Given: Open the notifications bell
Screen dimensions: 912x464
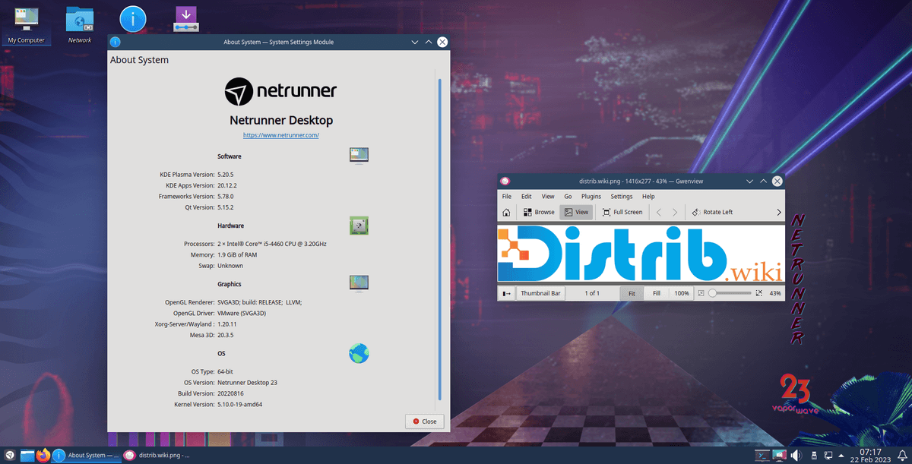Looking at the screenshot, I should (x=901, y=456).
